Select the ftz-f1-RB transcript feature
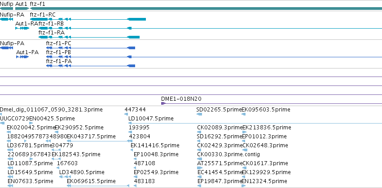Viewport: 382px width, 188px height. (210, 28)
